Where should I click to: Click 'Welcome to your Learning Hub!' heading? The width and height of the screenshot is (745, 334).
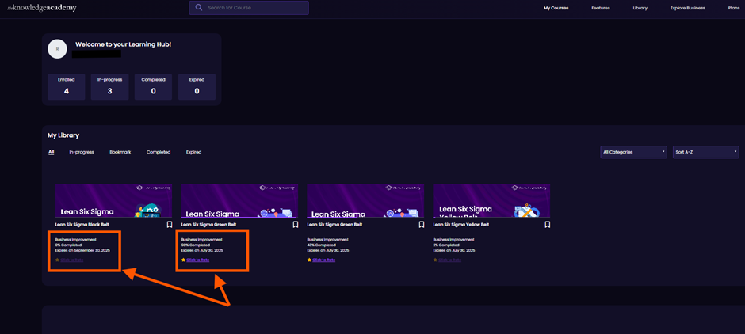[123, 44]
